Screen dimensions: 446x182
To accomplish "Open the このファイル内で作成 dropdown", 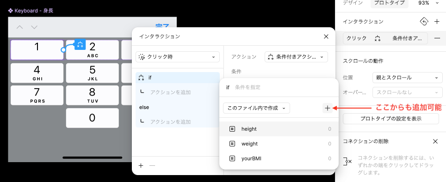I will 257,108.
